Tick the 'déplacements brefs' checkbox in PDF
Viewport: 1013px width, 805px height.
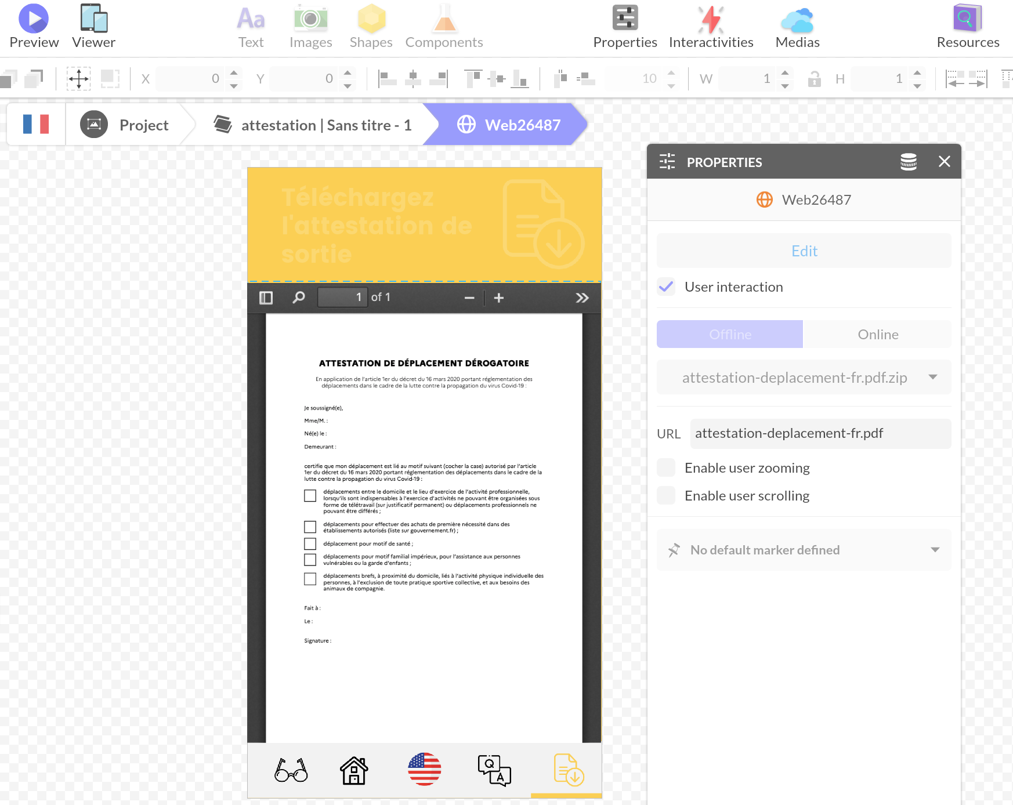click(x=310, y=579)
